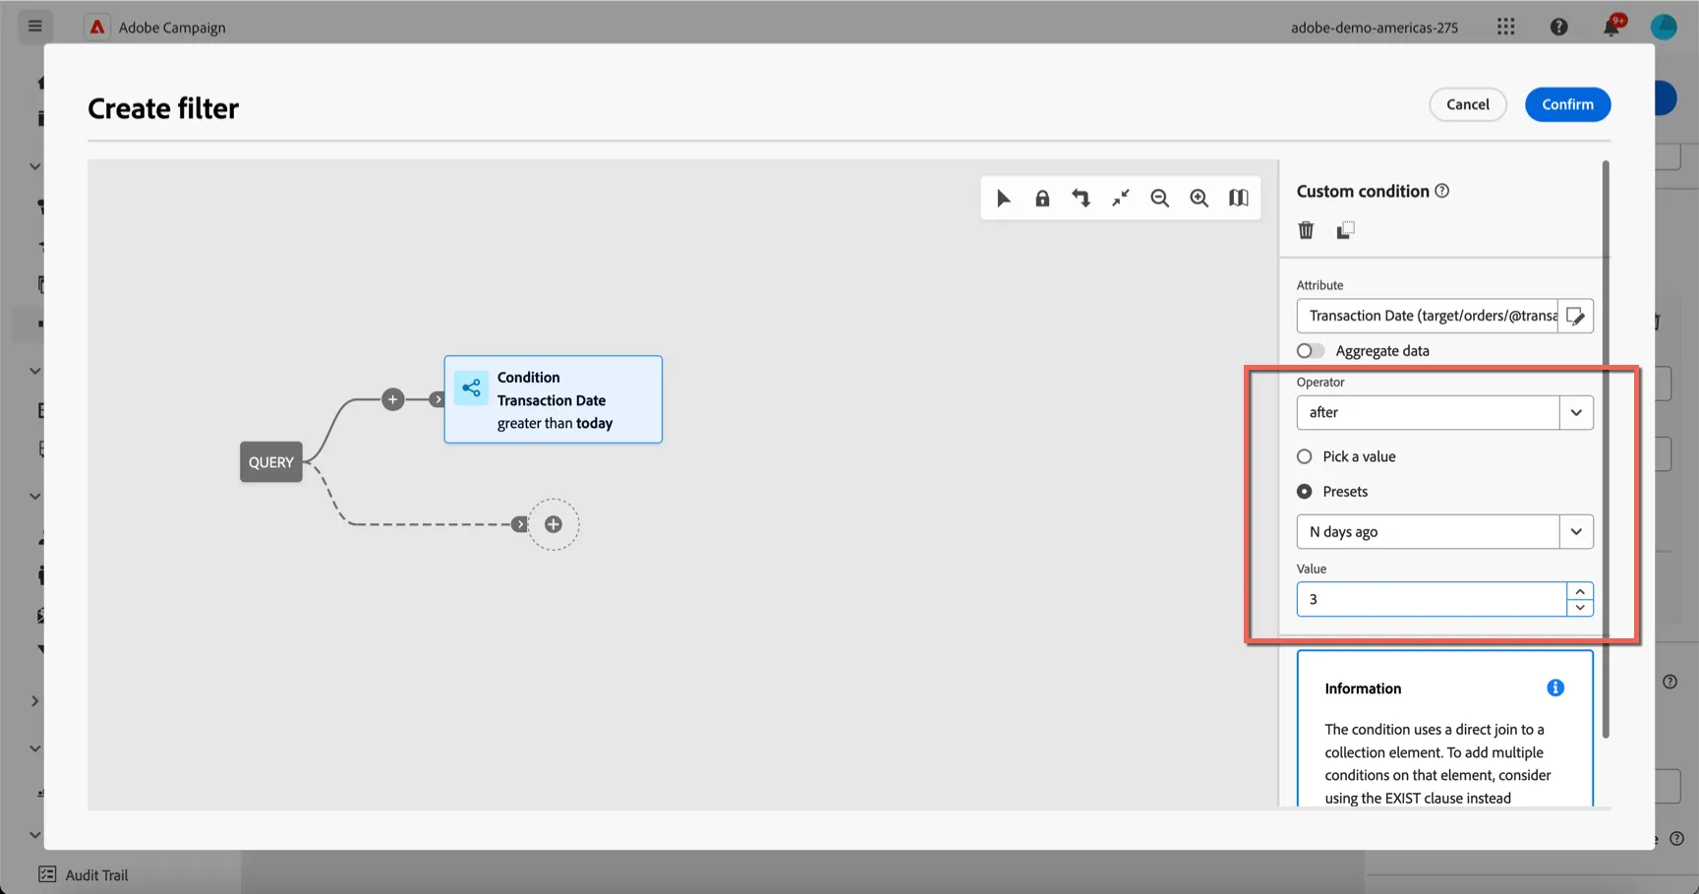Select the Condition Transaction Date node
Image resolution: width=1699 pixels, height=894 pixels.
554,399
